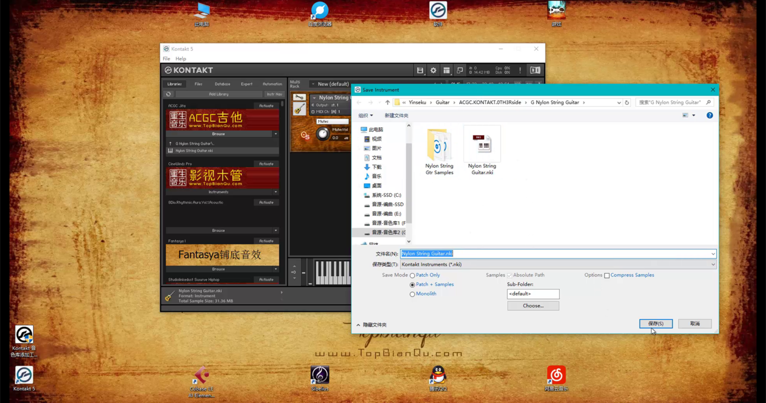Open the File menu in Kontakt
Image resolution: width=766 pixels, height=403 pixels.
pyautogui.click(x=166, y=59)
